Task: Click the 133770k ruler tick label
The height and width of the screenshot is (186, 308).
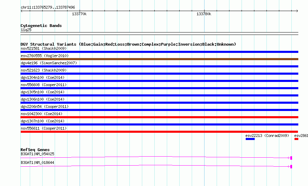Action: pos(79,14)
